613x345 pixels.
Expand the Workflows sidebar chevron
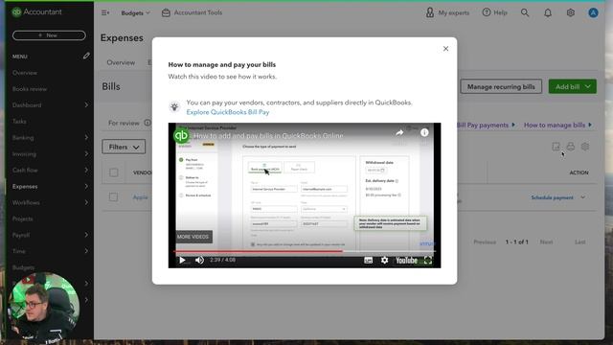[x=86, y=202]
